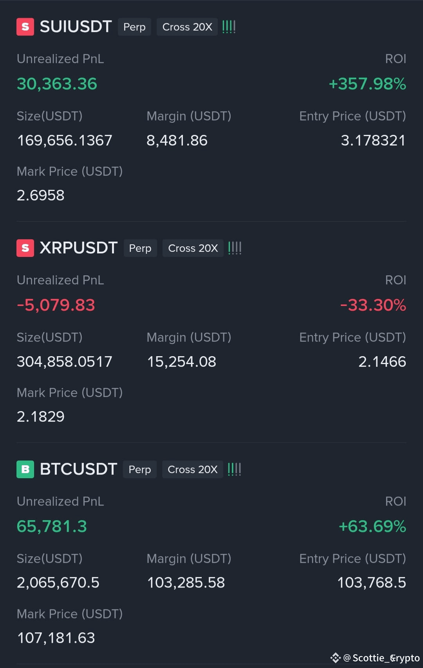Tap the Perp tag next to XRPUSDT

pyautogui.click(x=140, y=248)
